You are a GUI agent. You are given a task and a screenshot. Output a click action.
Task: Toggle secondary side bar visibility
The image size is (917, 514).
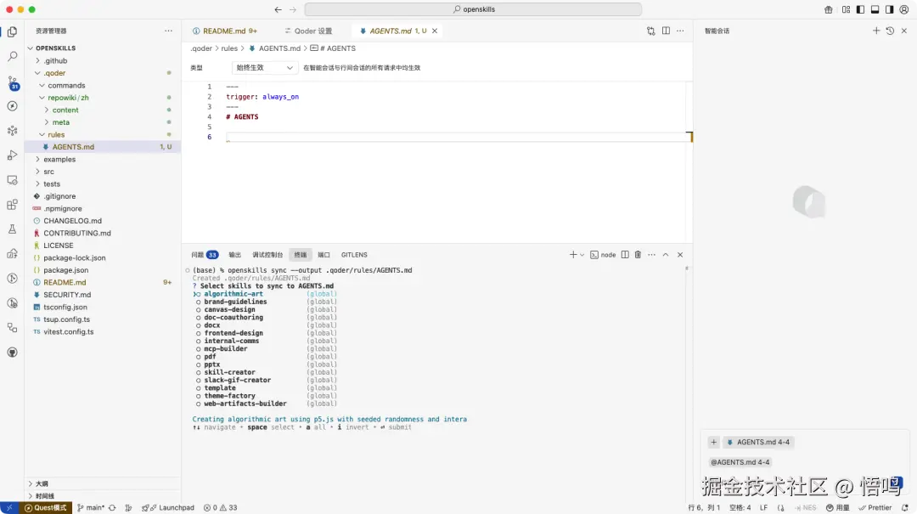pos(889,9)
